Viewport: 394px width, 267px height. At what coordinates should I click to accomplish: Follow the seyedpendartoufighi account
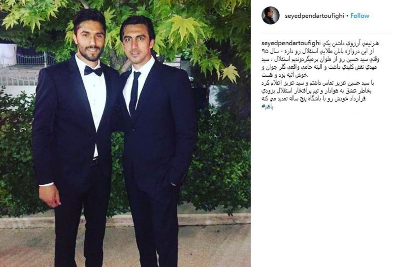360,16
